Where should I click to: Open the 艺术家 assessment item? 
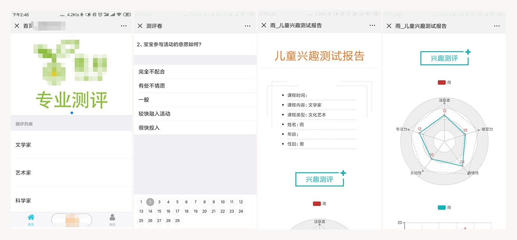point(23,173)
